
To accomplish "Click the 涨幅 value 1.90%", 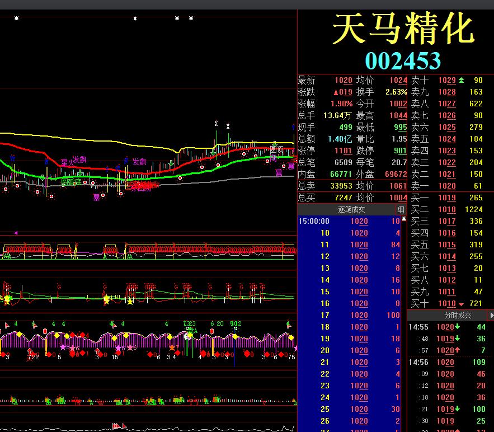I will coord(341,104).
